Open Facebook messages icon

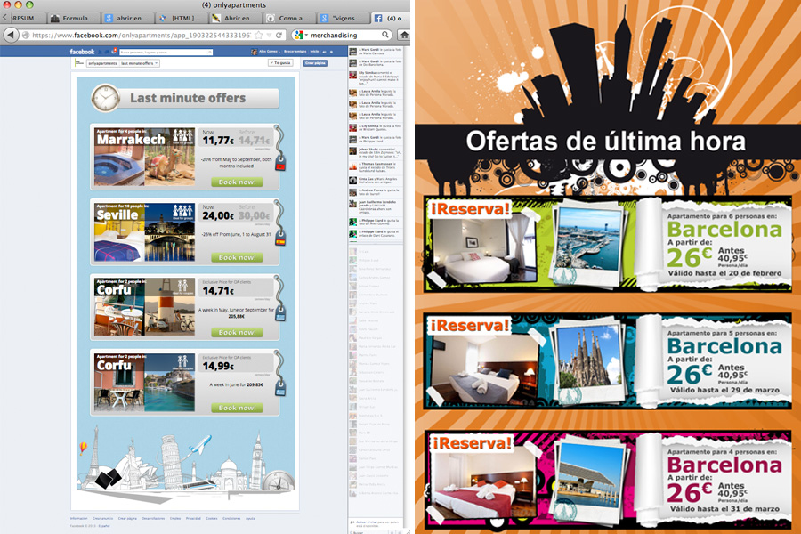[x=107, y=52]
